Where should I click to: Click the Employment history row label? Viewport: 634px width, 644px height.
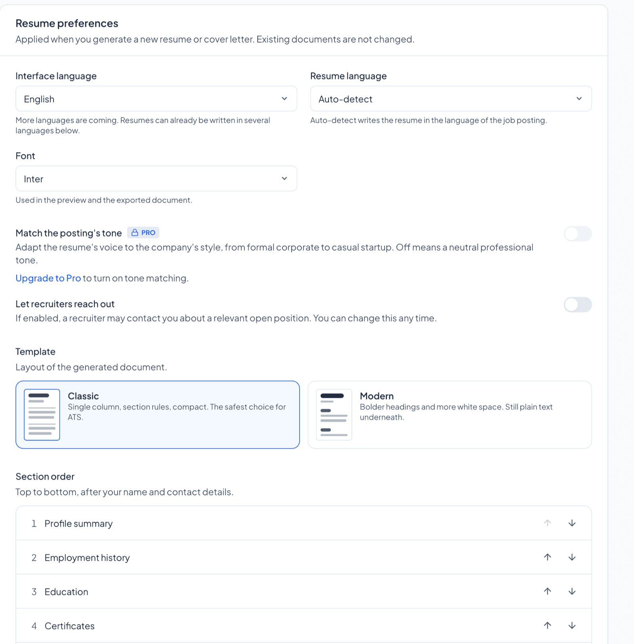(x=87, y=557)
